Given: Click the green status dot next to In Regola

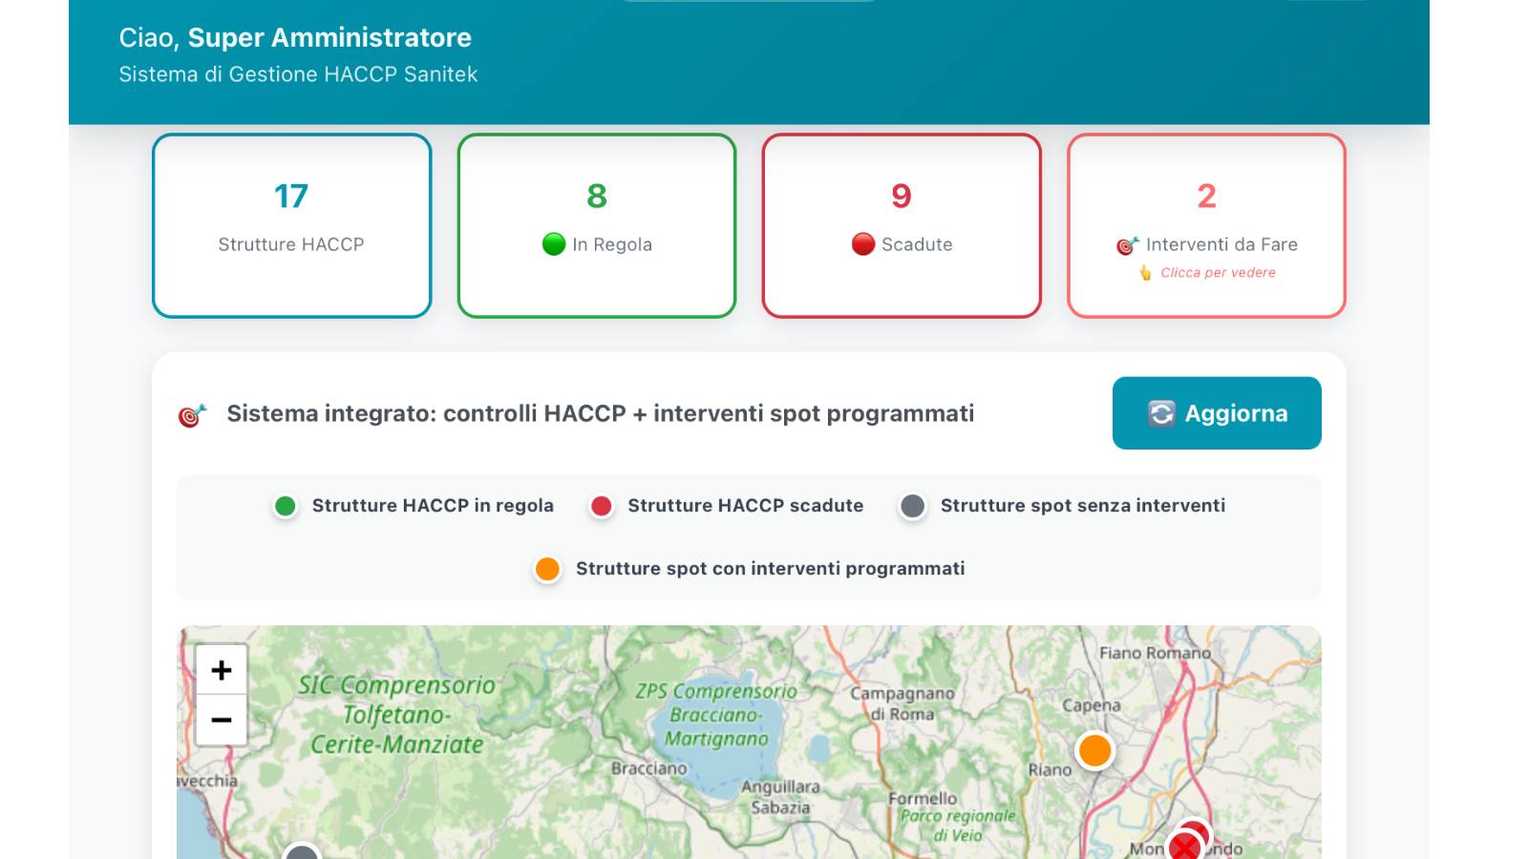Looking at the screenshot, I should 555,243.
